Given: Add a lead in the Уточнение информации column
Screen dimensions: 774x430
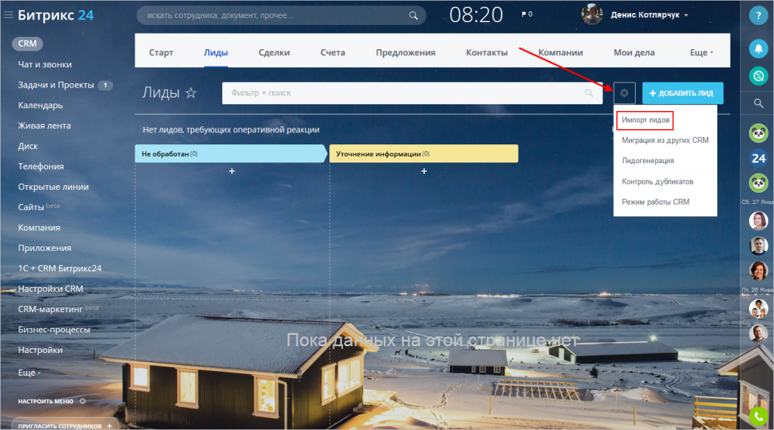Looking at the screenshot, I should click(x=424, y=172).
